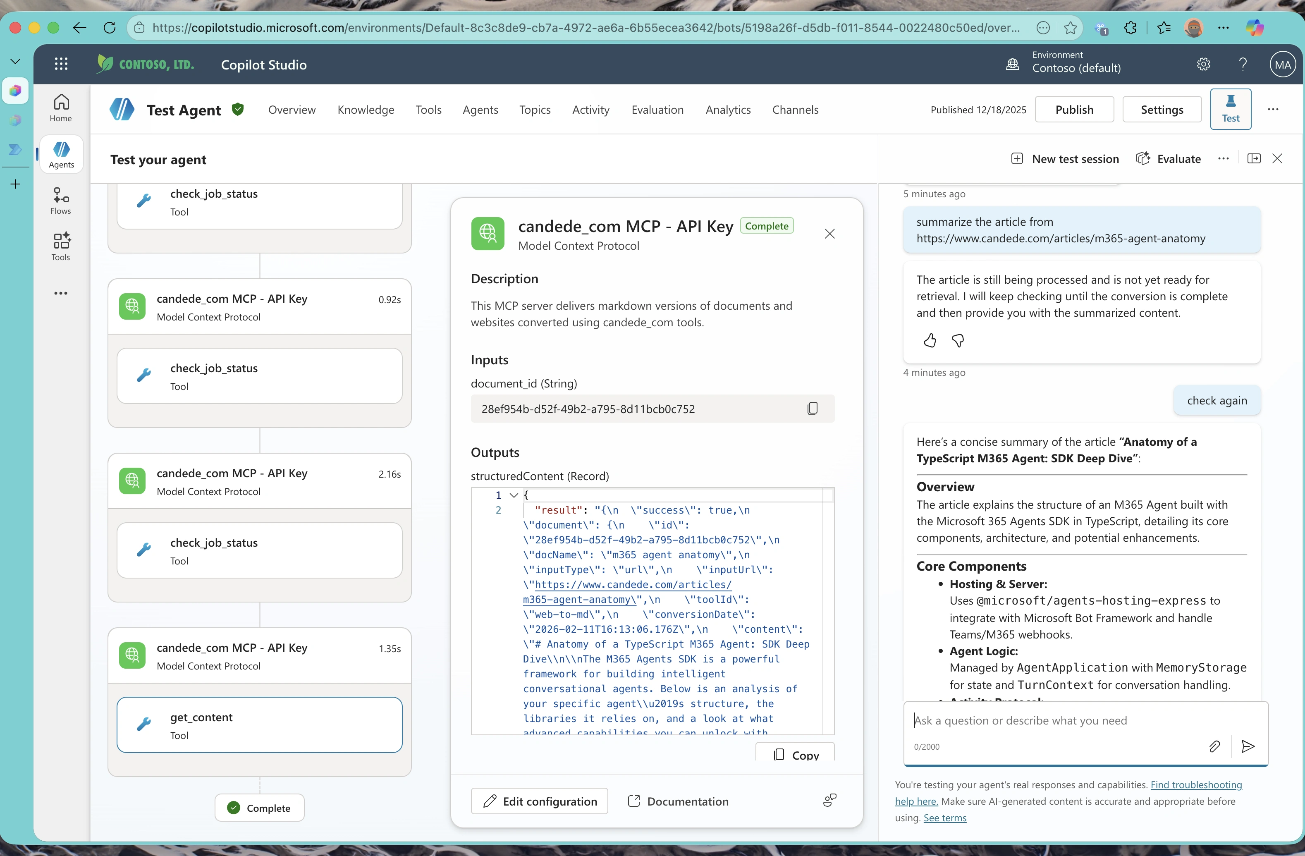Open the More menu in the left sidebar

60,293
